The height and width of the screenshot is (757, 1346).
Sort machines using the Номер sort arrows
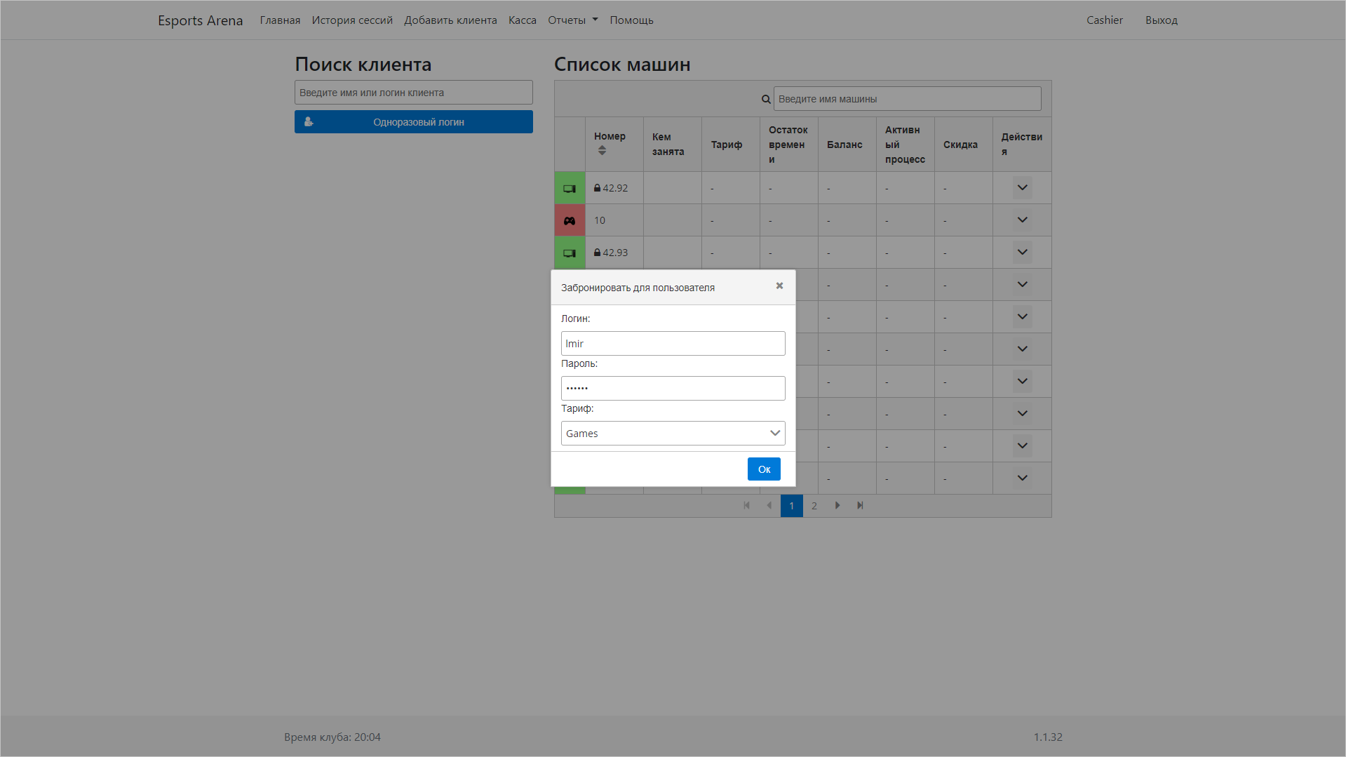(x=602, y=151)
